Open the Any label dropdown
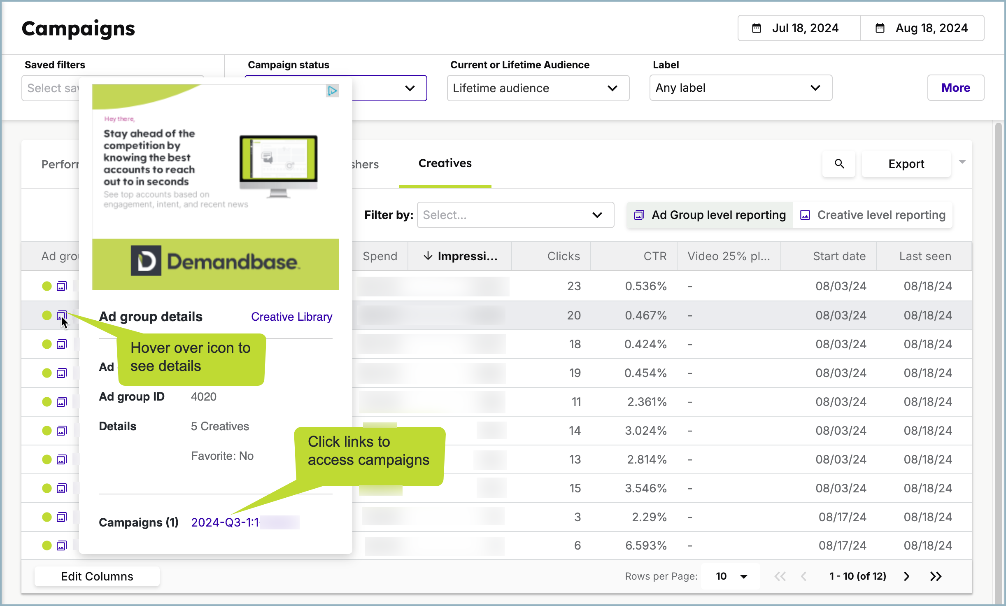Screen dimensions: 1006x606 741,88
